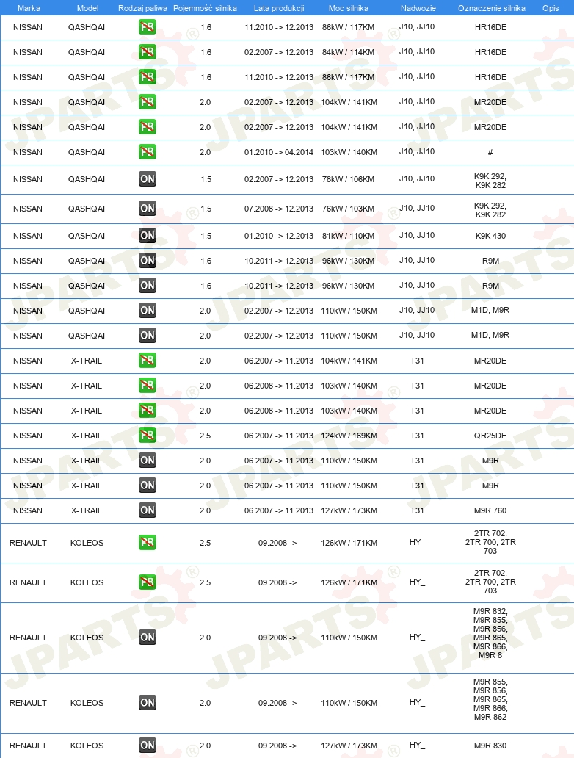Screen dimensions: 574x758
Task: Click the Lata produkcji column header
Action: pos(279,8)
